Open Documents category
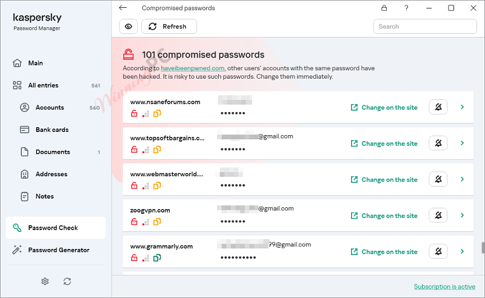Viewport: 485px width, 298px height. (x=56, y=152)
